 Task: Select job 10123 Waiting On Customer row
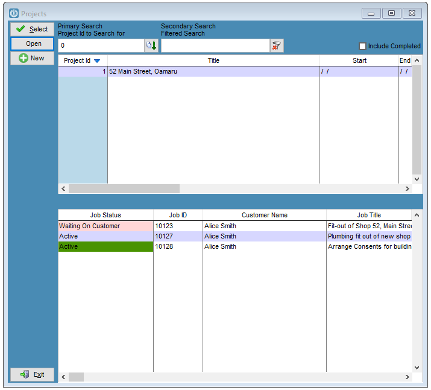(x=234, y=226)
